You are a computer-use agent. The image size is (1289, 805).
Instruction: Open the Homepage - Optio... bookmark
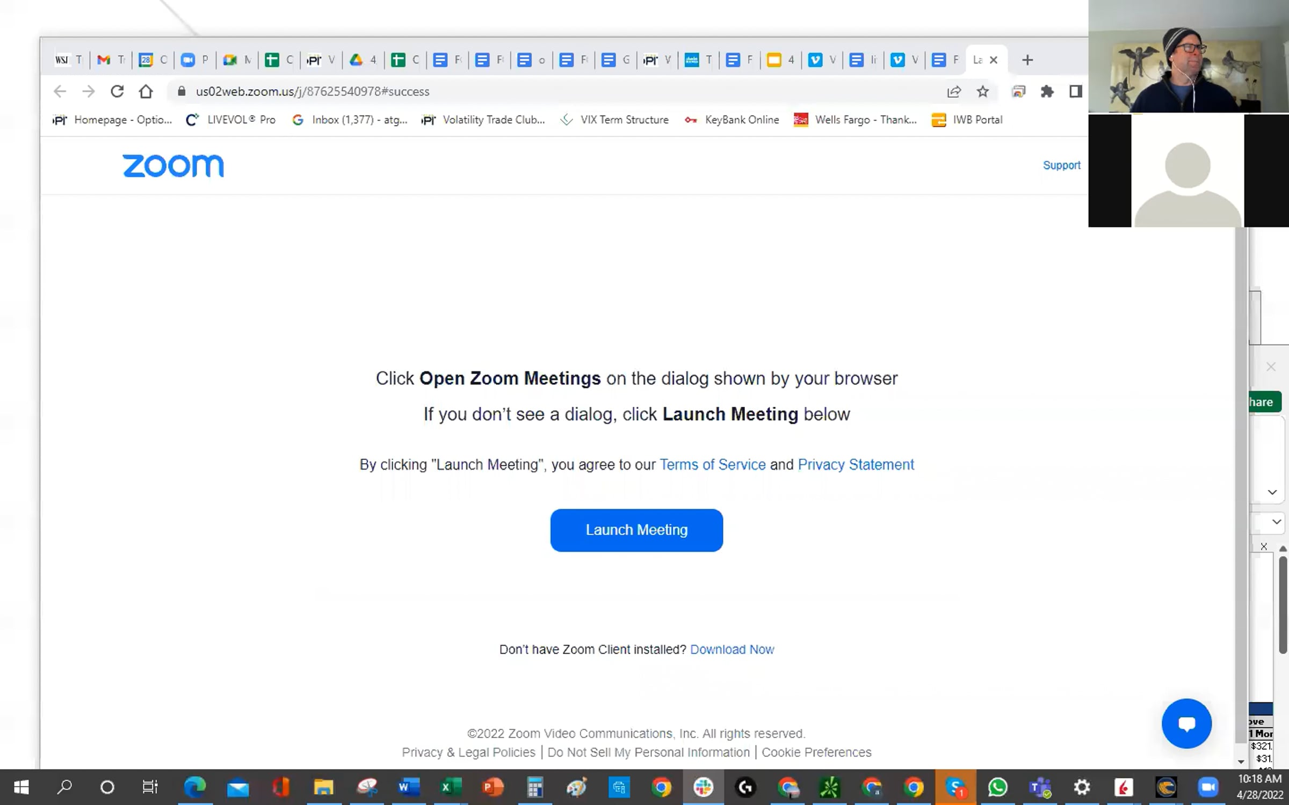(112, 120)
